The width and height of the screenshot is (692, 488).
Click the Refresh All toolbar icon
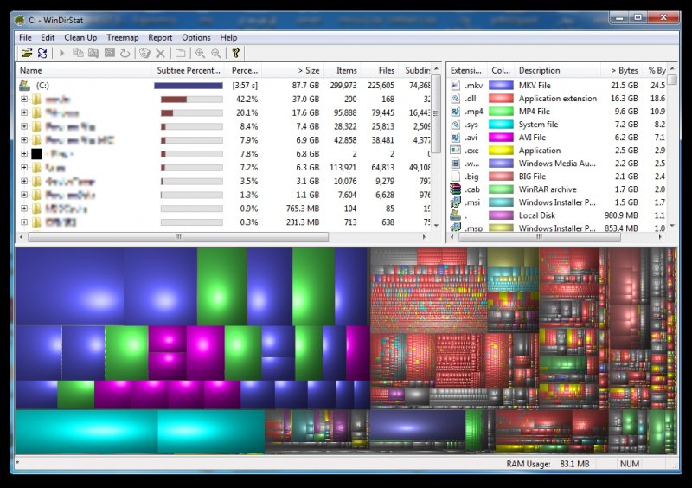pyautogui.click(x=42, y=53)
